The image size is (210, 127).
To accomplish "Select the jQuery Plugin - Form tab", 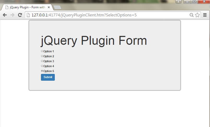I will tap(27, 7).
